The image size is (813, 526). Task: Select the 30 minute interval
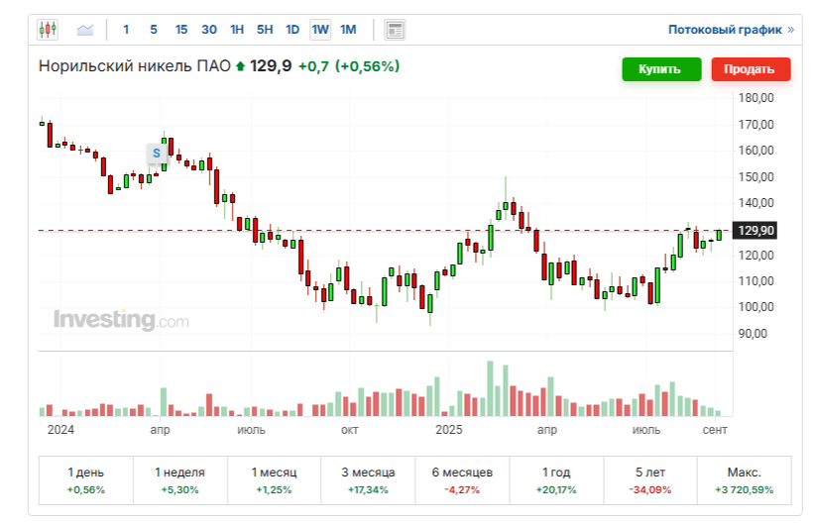click(x=209, y=30)
